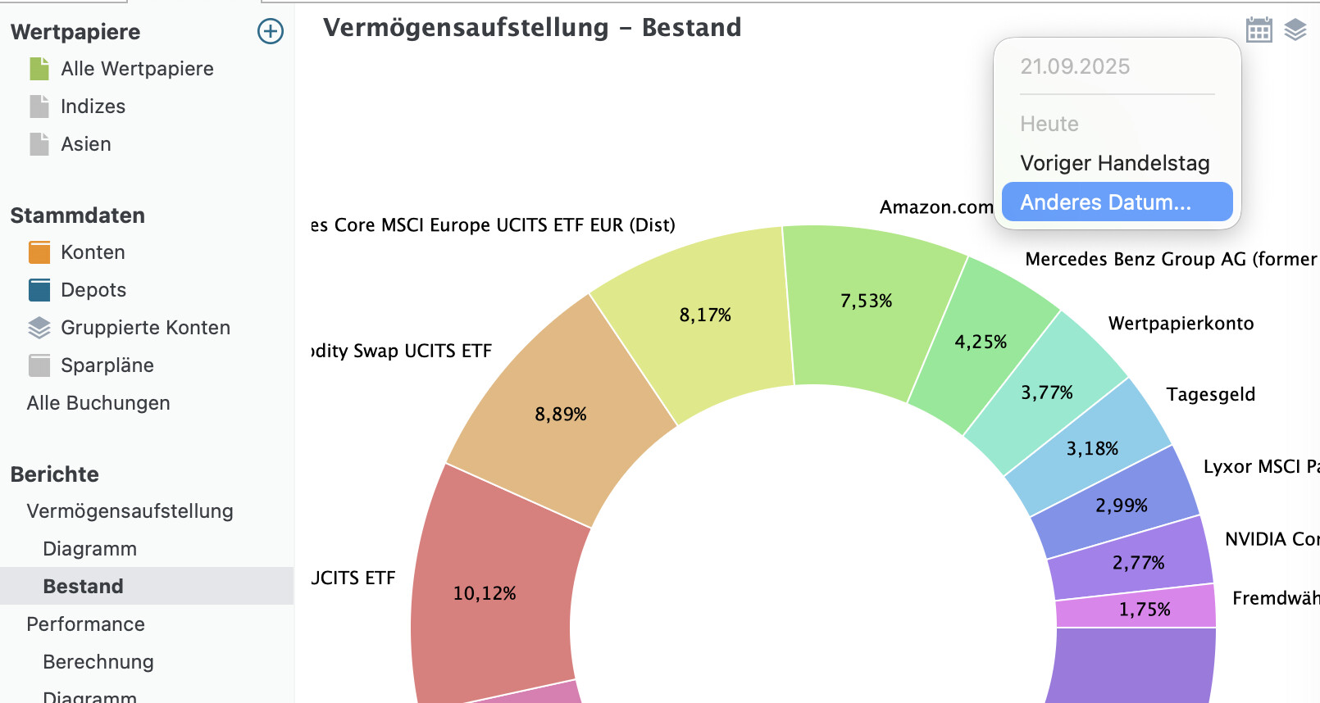Screen dimensions: 1320x703
Task: Open Alle Buchungen in sidebar
Action: [x=98, y=403]
